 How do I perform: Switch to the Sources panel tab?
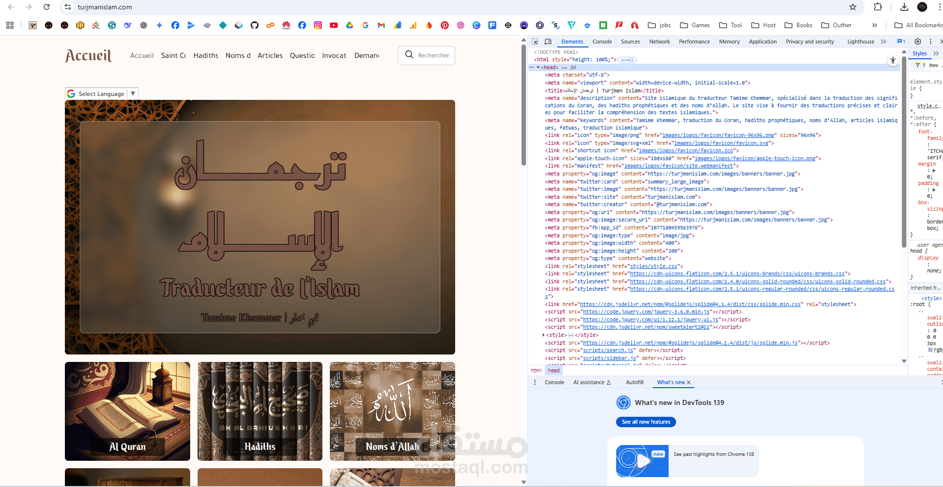(630, 42)
